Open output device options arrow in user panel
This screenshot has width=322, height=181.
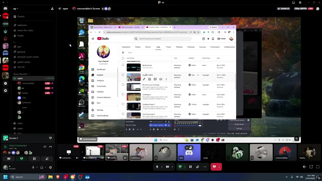46,167
